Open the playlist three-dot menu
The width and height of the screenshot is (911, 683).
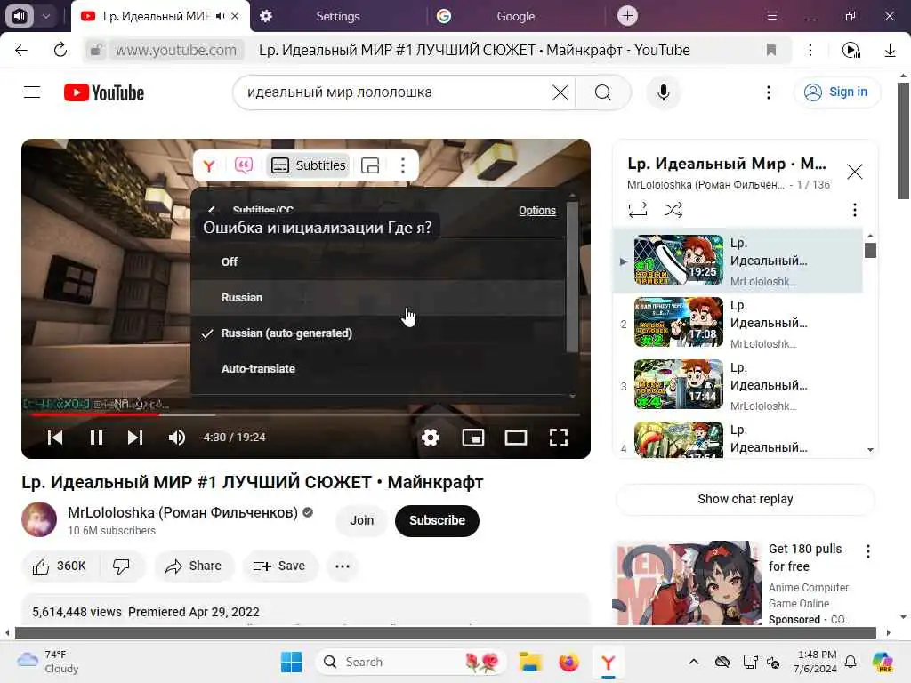(x=854, y=210)
